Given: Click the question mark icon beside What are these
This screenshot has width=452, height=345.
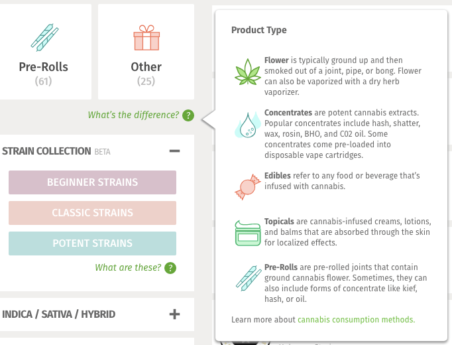Looking at the screenshot, I should tap(170, 268).
